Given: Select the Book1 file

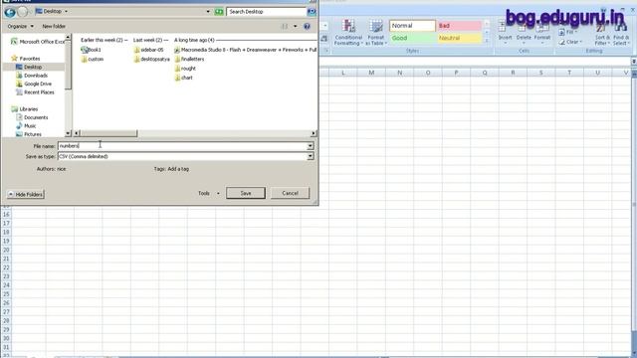Looking at the screenshot, I should tap(91, 50).
